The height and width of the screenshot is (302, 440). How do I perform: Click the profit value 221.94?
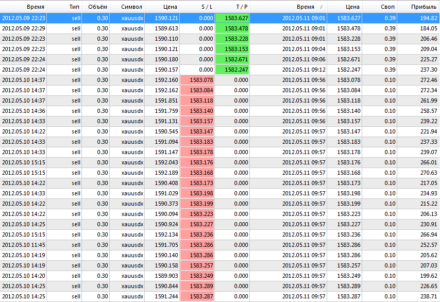click(429, 131)
